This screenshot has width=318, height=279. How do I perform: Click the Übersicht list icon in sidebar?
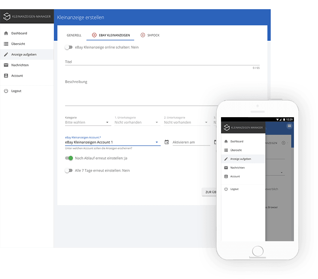coord(6,44)
